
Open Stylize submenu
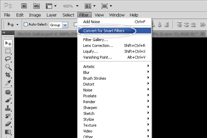[x=115, y=119]
